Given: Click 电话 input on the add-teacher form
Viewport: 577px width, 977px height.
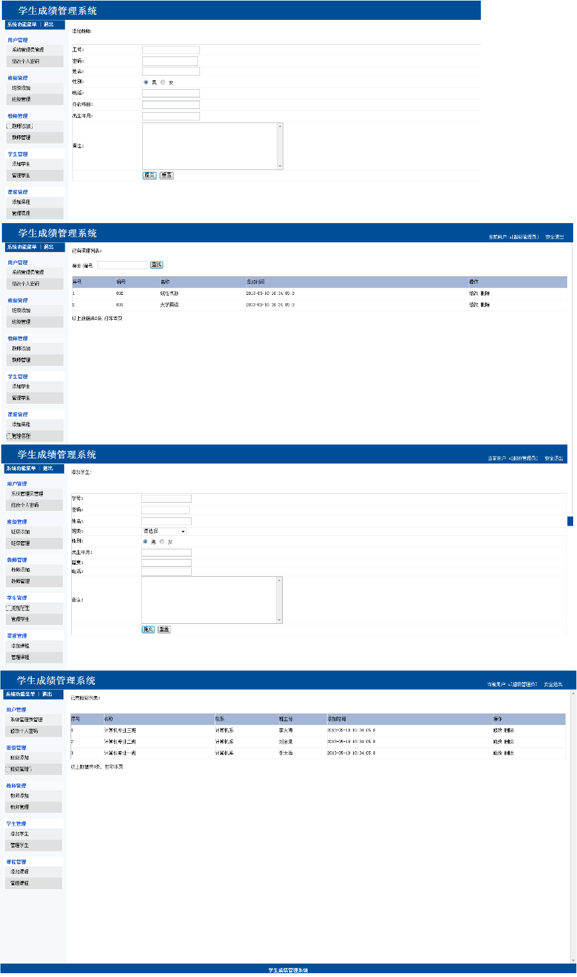Looking at the screenshot, I should coord(171,94).
